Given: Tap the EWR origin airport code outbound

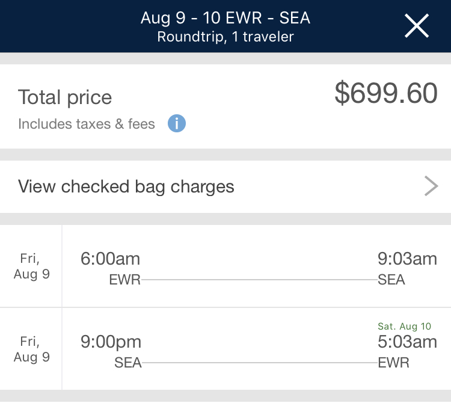Looking at the screenshot, I should (125, 280).
